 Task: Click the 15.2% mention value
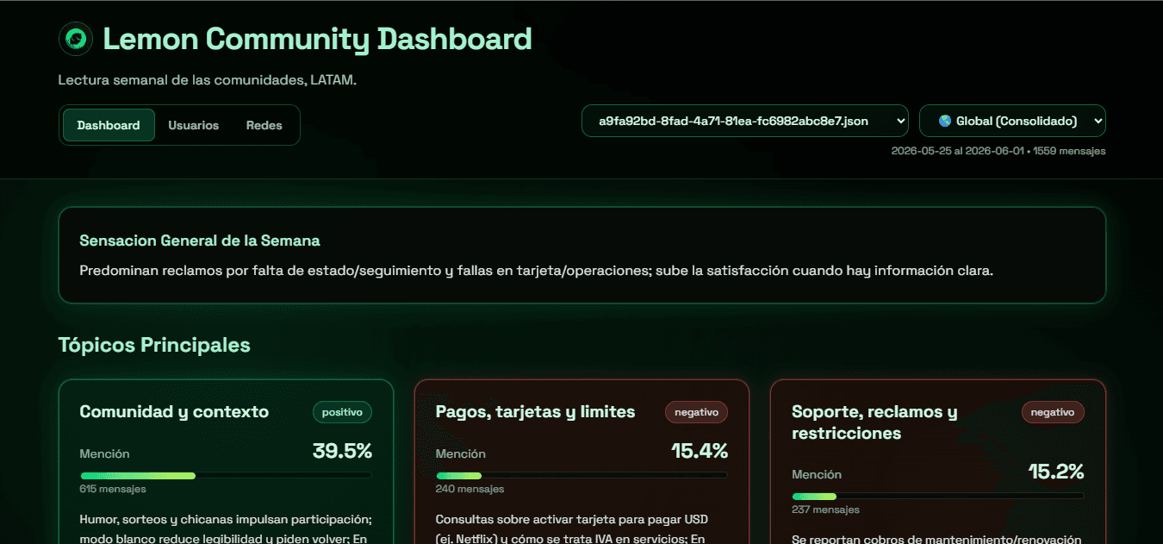[x=1056, y=472]
